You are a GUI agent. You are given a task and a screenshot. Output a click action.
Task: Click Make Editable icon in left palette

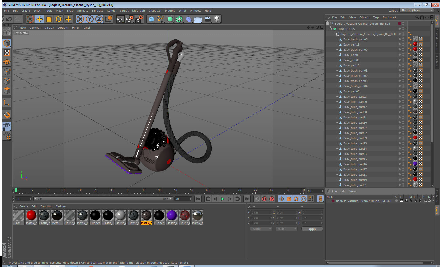coord(7,31)
